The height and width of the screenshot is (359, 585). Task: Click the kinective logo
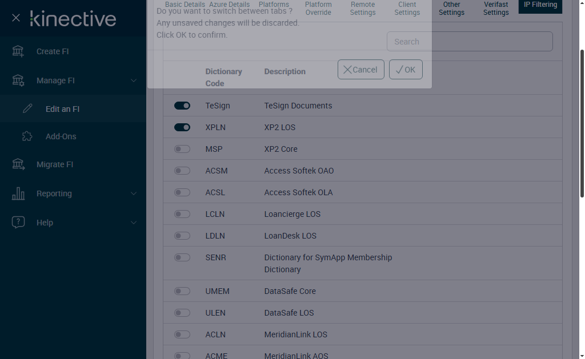pyautogui.click(x=73, y=19)
